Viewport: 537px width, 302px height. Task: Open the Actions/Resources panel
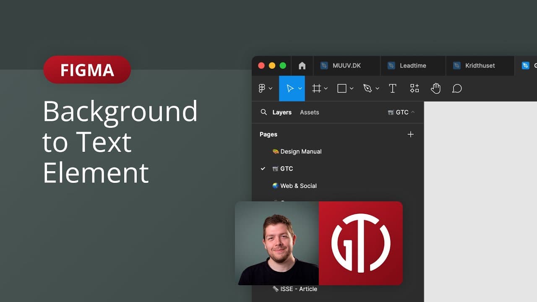(414, 89)
